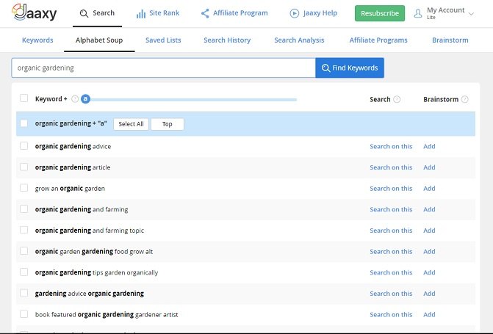The height and width of the screenshot is (334, 493).
Task: Add book featured organic gardening row to Brainstorm
Action: click(429, 315)
